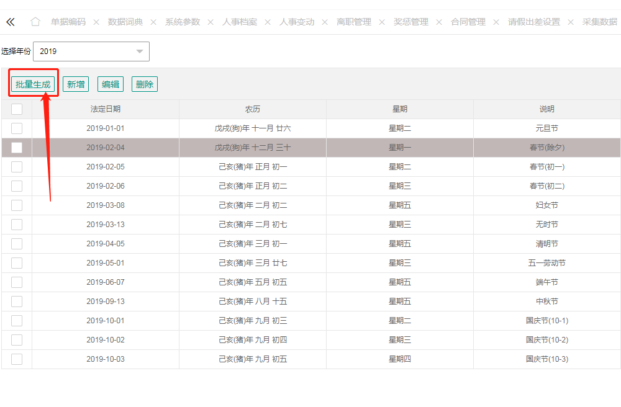The height and width of the screenshot is (407, 621).
Task: Toggle the select-all header checkbox
Action: [x=17, y=109]
